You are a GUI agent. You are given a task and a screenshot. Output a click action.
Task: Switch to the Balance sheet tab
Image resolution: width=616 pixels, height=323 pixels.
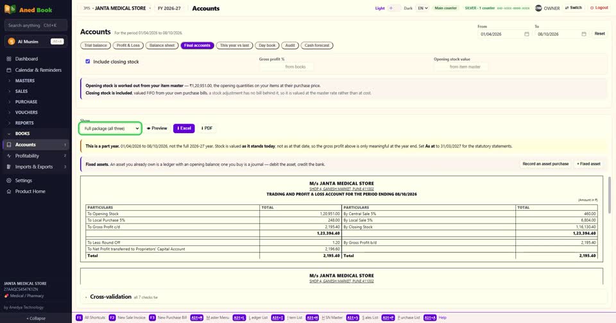[x=162, y=46]
